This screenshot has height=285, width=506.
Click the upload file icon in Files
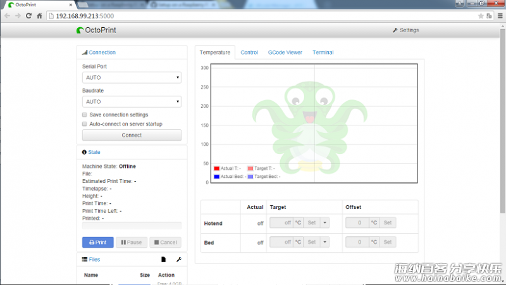pyautogui.click(x=163, y=260)
